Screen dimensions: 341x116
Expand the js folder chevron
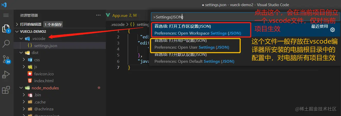(24, 67)
